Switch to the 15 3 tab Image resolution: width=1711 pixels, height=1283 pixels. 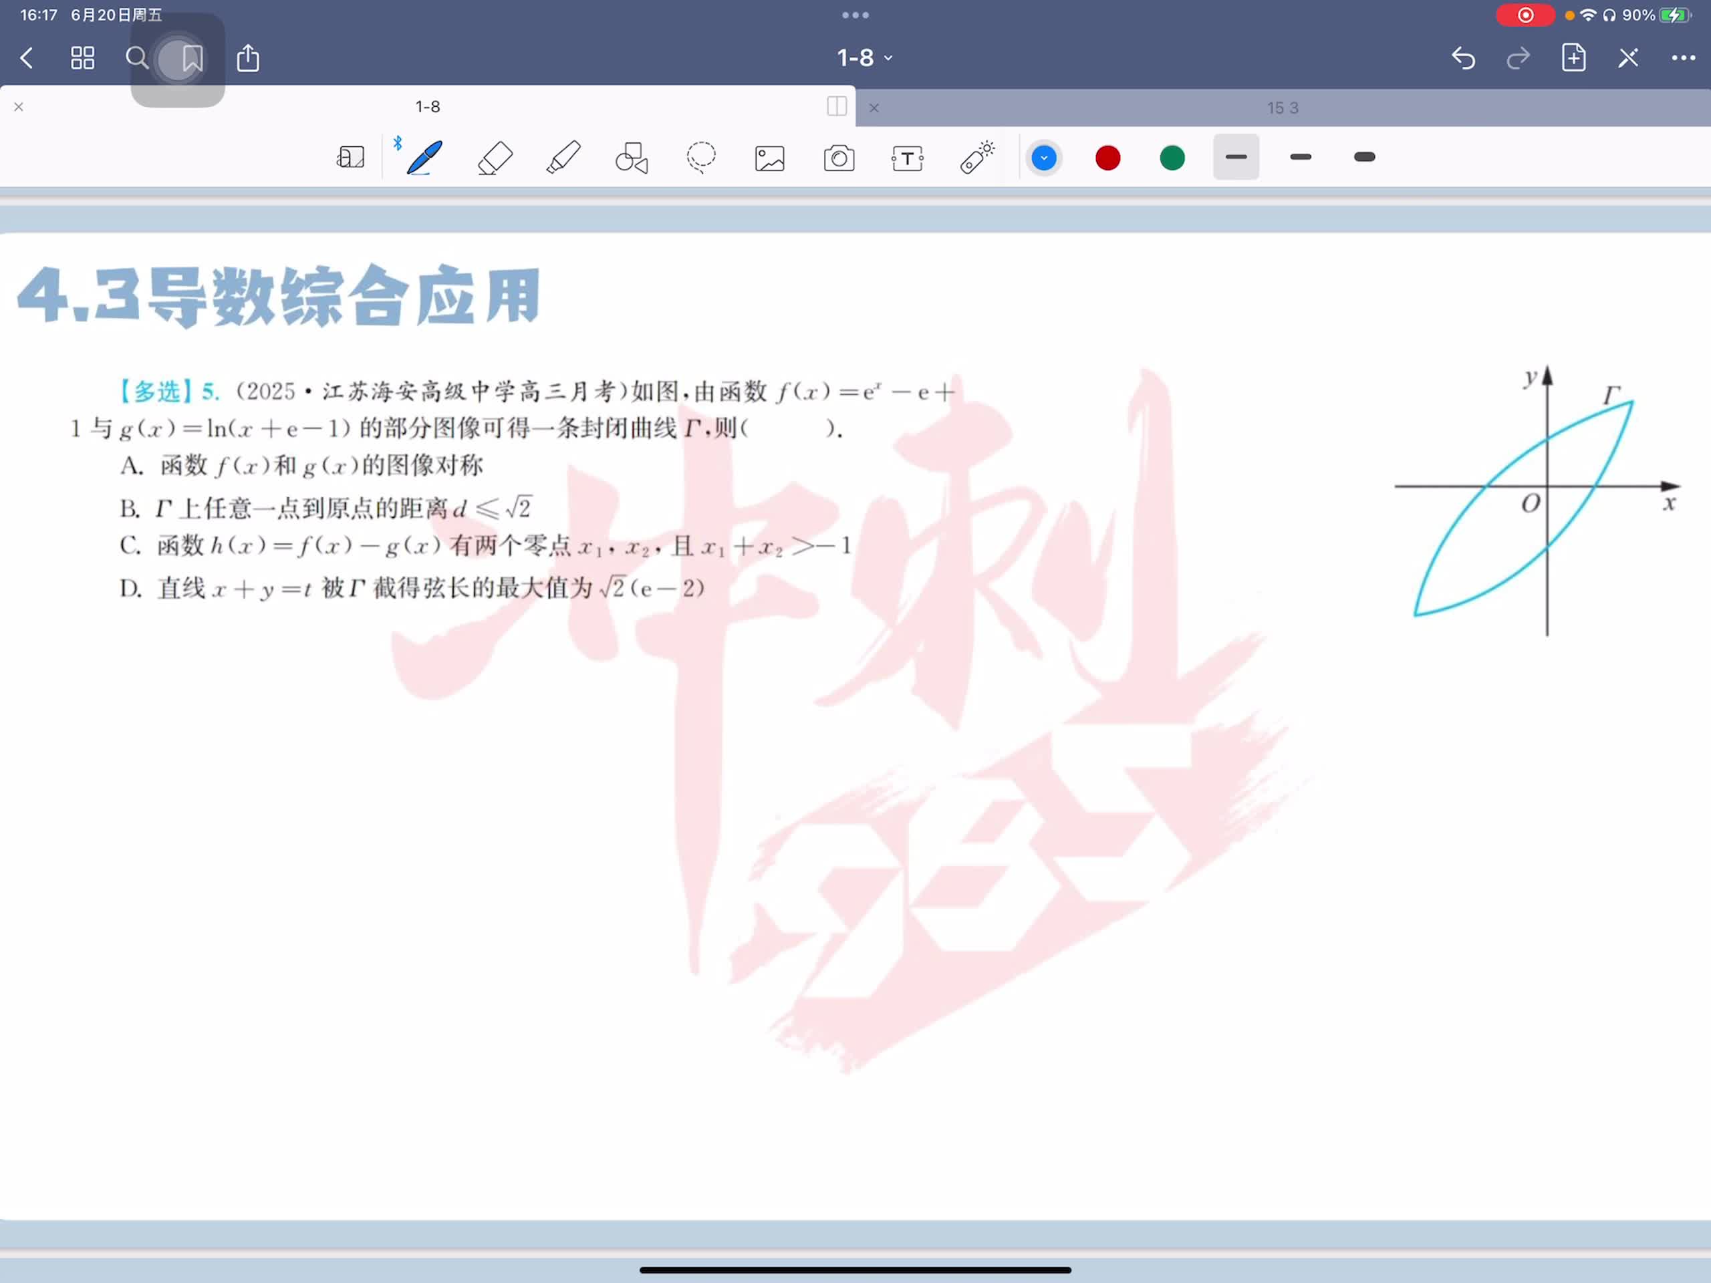click(1282, 108)
